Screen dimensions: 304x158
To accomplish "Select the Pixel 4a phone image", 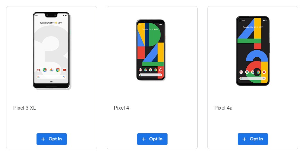I will click(x=253, y=51).
